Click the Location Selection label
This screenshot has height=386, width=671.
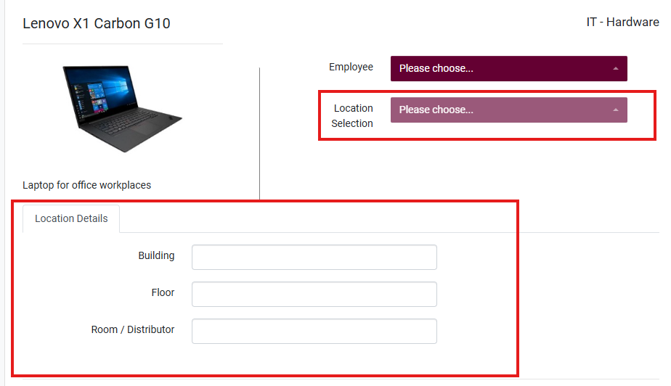pyautogui.click(x=353, y=115)
